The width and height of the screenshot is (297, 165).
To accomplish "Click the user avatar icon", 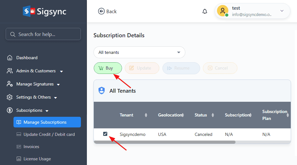I will click(222, 11).
